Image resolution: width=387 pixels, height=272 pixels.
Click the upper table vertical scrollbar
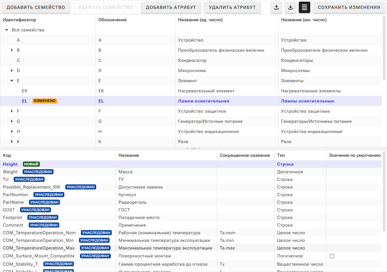(384, 48)
